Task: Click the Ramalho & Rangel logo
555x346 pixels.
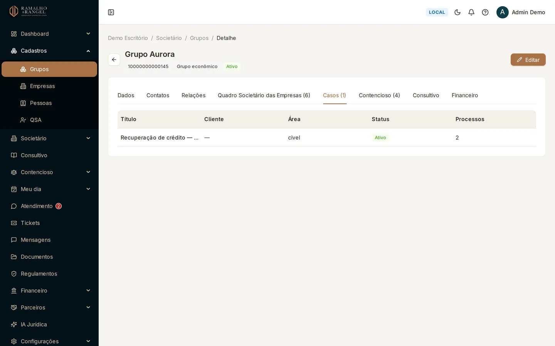Action: coord(28,11)
